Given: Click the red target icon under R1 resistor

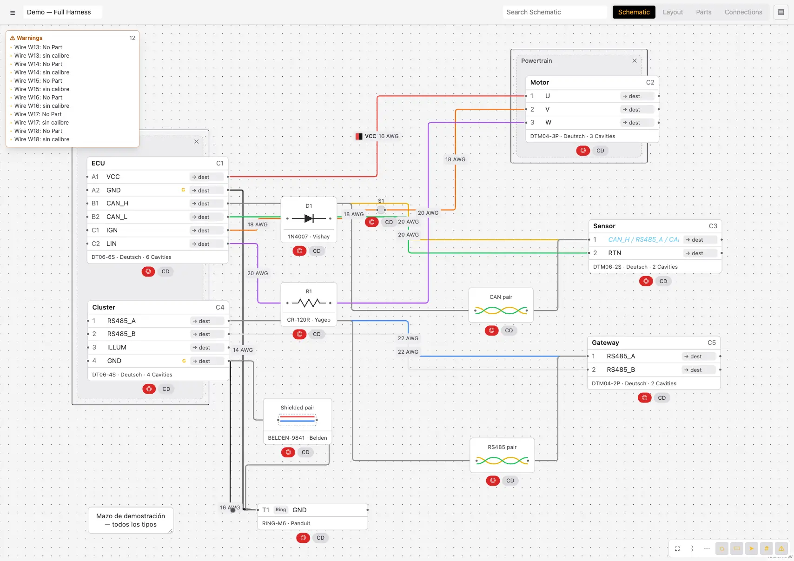Looking at the screenshot, I should coord(299,334).
